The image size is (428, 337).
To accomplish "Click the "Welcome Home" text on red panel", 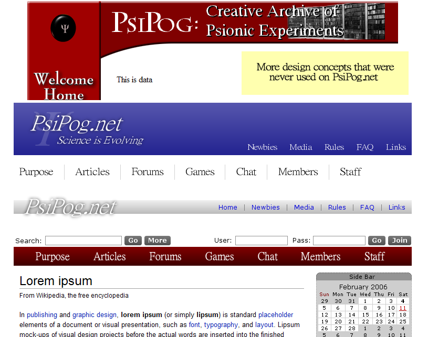I will (x=64, y=86).
